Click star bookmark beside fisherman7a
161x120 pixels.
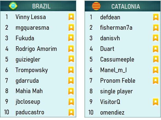pyautogui.click(x=156, y=28)
